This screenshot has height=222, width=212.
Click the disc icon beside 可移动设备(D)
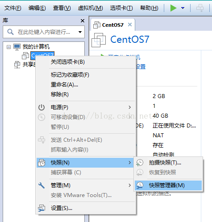[x=42, y=117]
